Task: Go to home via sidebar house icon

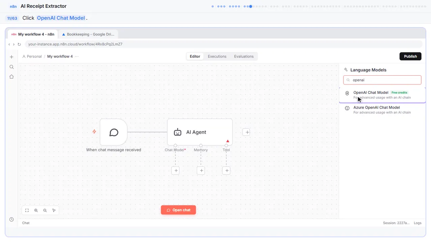Action: pos(11,77)
